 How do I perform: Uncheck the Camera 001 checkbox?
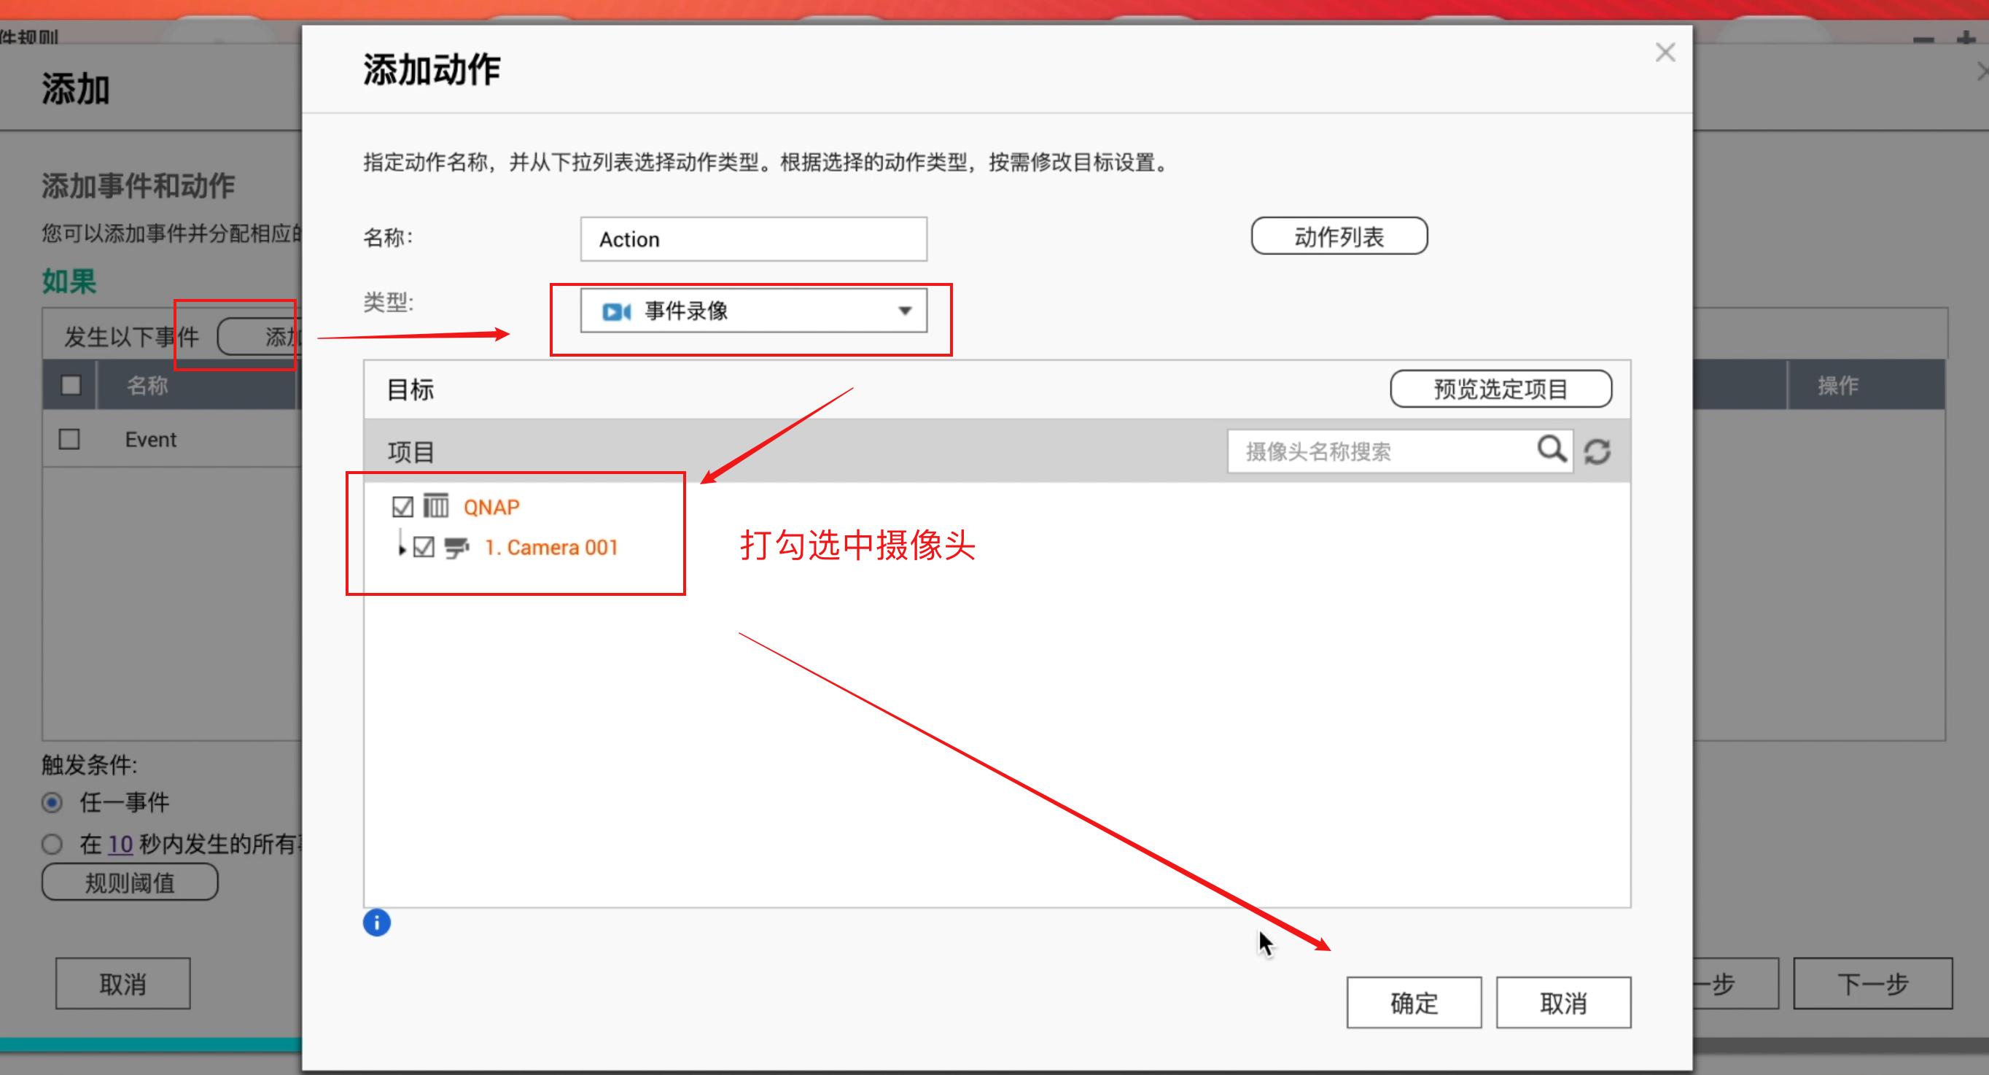423,546
